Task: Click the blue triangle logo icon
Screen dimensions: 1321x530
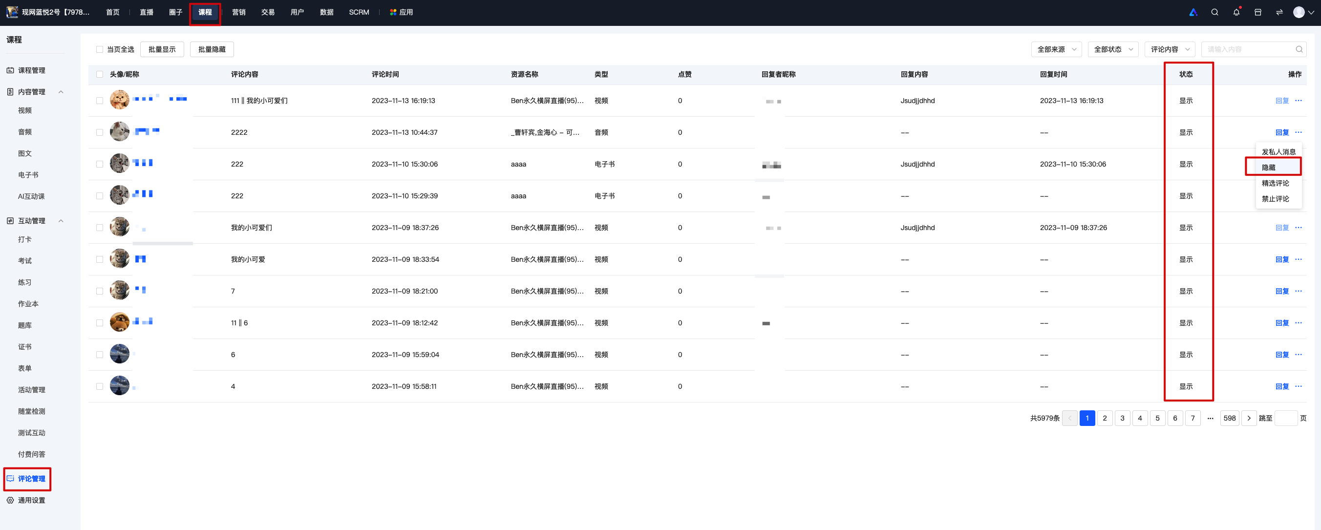Action: point(1193,12)
